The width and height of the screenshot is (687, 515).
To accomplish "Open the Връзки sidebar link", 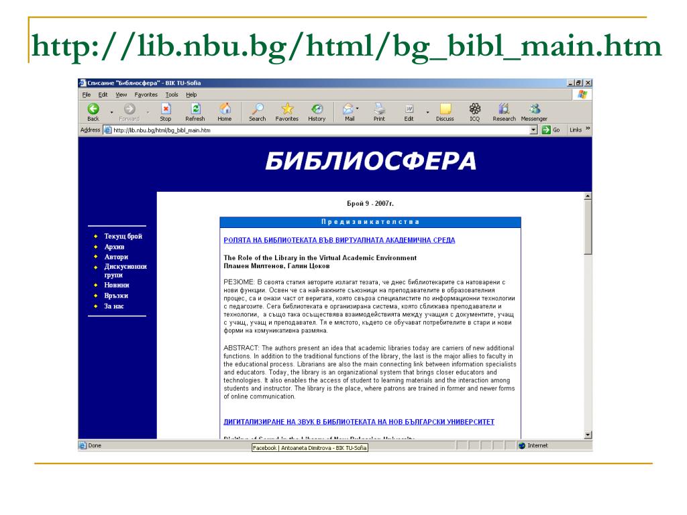I will tap(116, 296).
